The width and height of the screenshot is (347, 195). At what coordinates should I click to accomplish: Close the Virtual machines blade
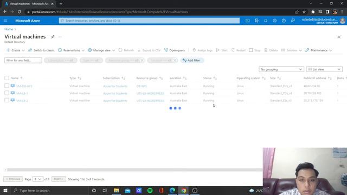339,37
